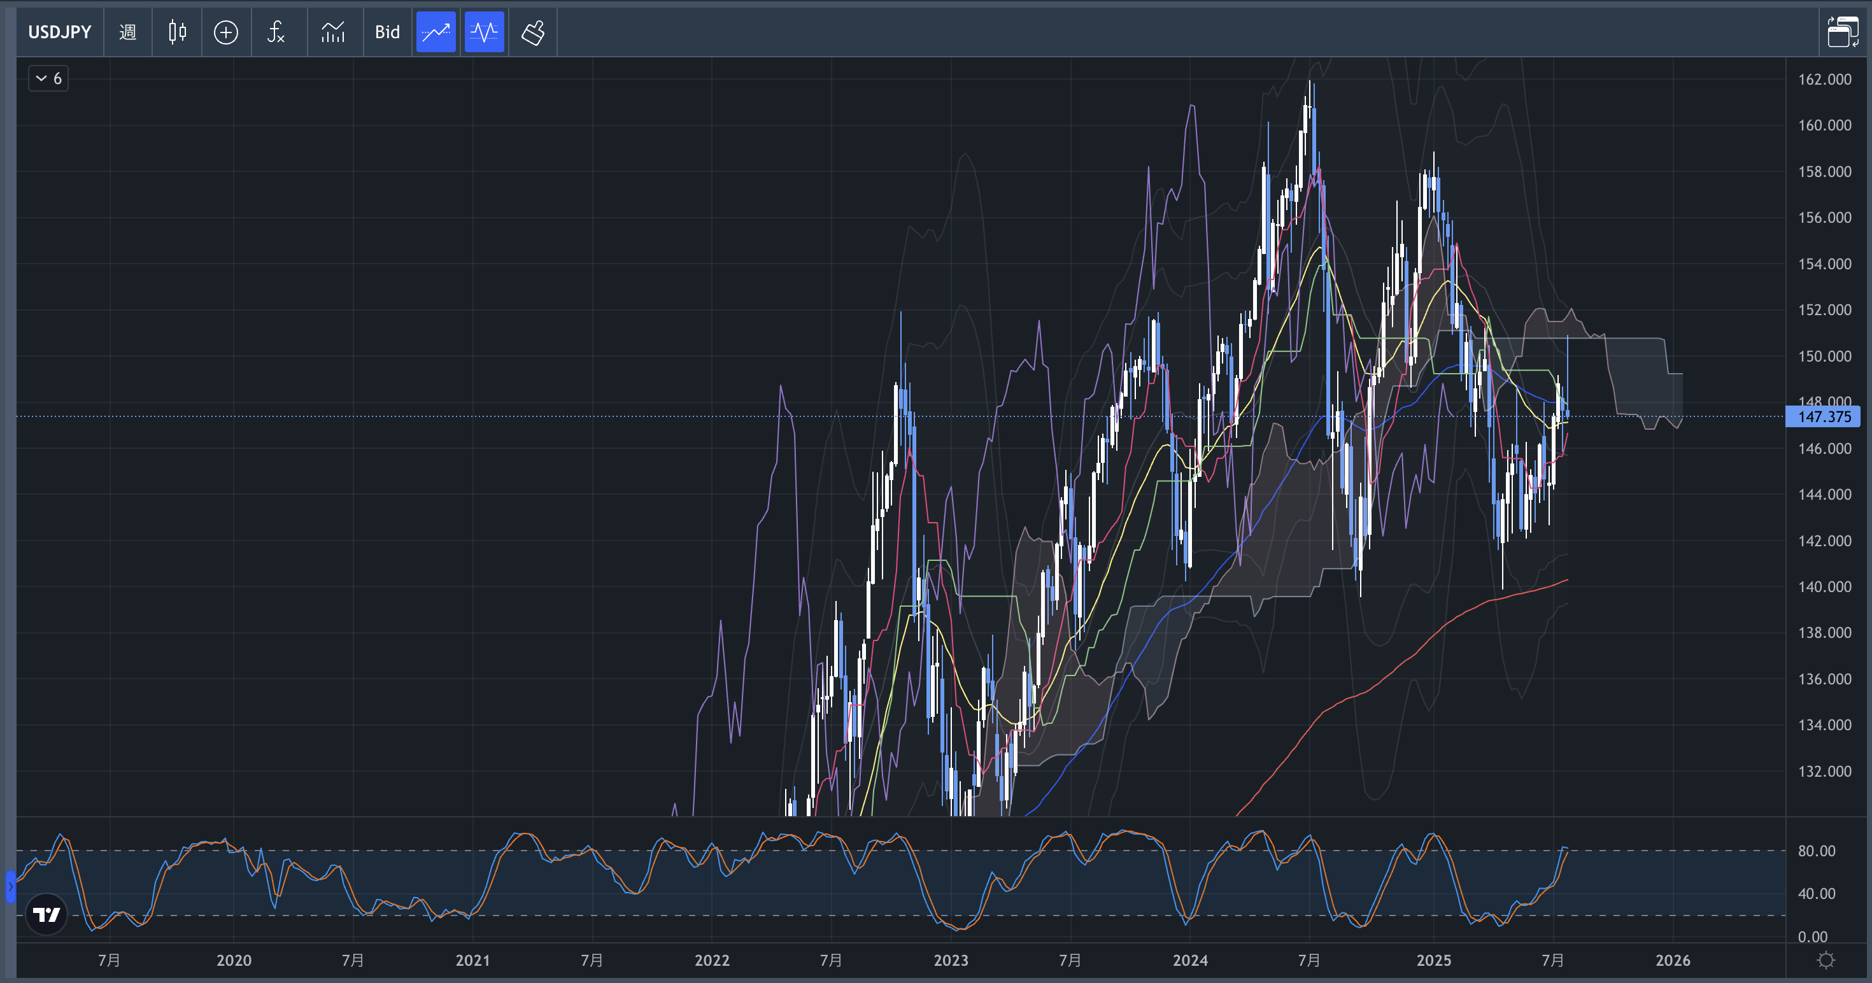1872x983 pixels.
Task: Open the TradingView logo badge
Action: pyautogui.click(x=46, y=914)
